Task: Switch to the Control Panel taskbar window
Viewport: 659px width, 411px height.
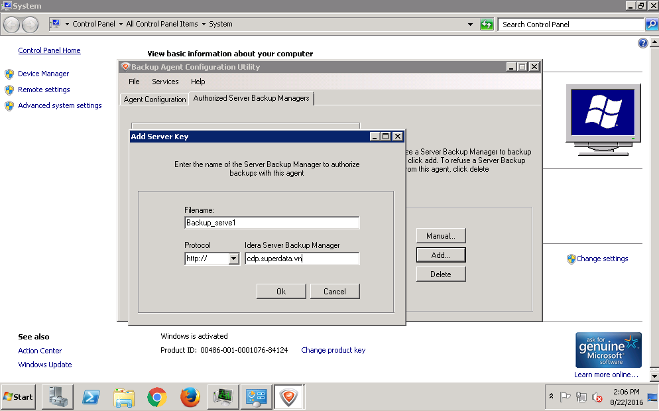Action: click(256, 396)
